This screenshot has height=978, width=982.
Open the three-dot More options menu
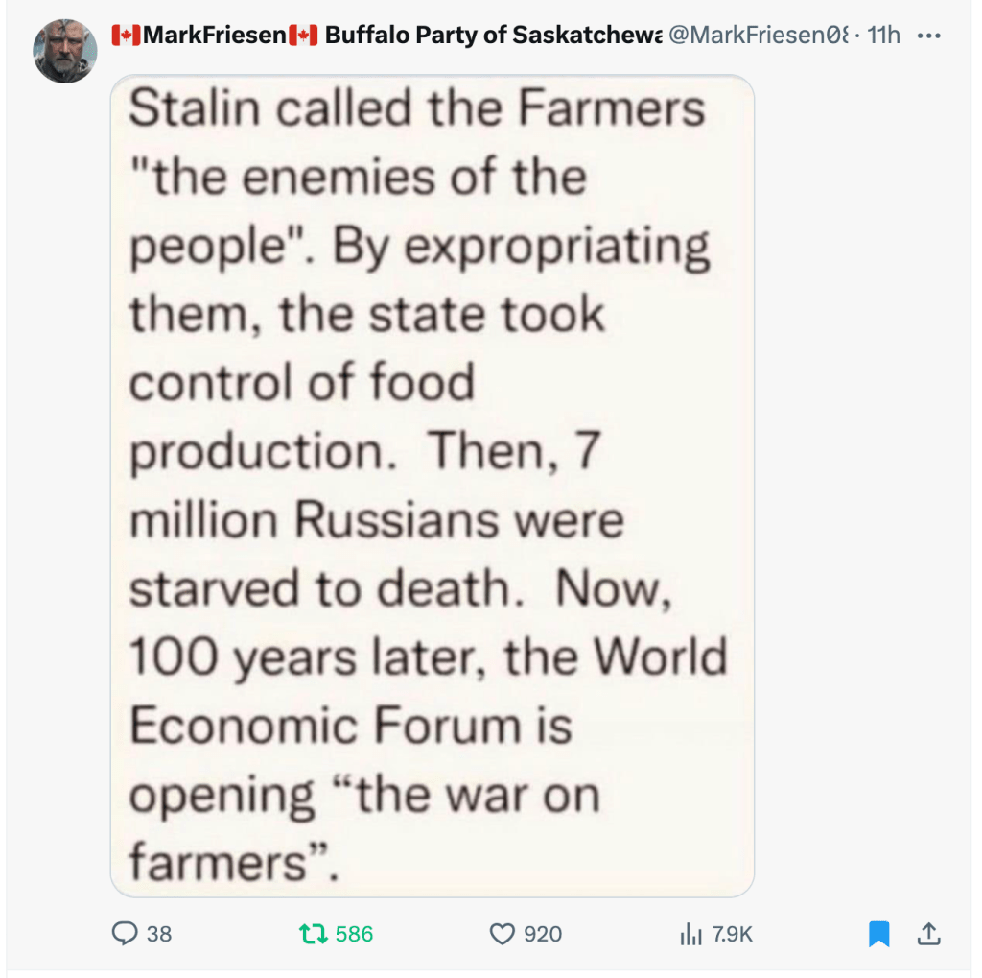[x=929, y=36]
